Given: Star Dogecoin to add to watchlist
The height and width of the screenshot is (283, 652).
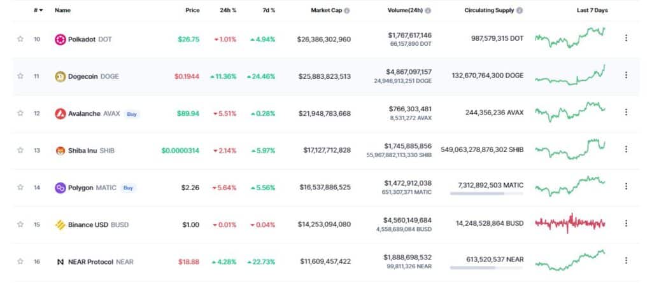Looking at the screenshot, I should click(x=20, y=76).
